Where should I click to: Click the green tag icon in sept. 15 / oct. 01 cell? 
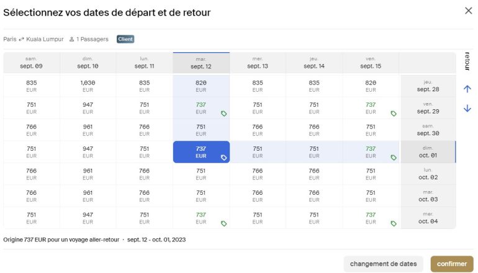click(x=394, y=158)
